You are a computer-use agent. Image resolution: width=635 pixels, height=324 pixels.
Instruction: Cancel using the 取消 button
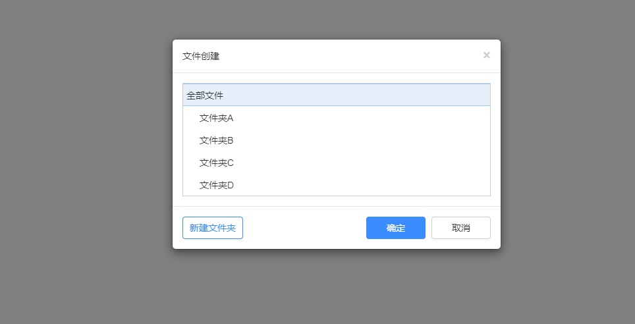(461, 228)
